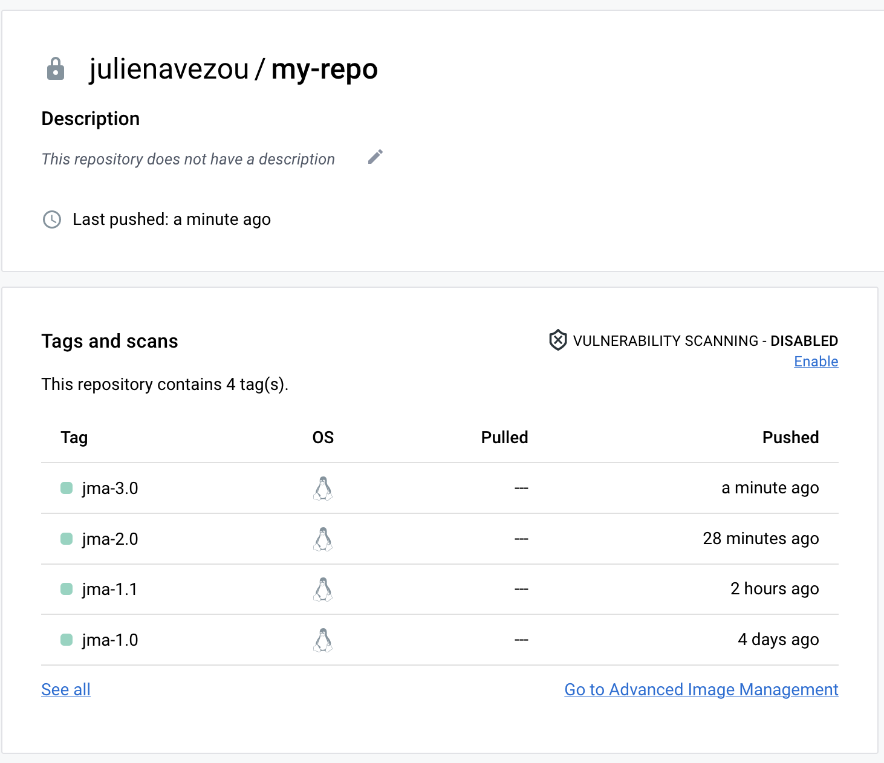
Task: Toggle the green status dot for jma-3.0
Action: [66, 488]
